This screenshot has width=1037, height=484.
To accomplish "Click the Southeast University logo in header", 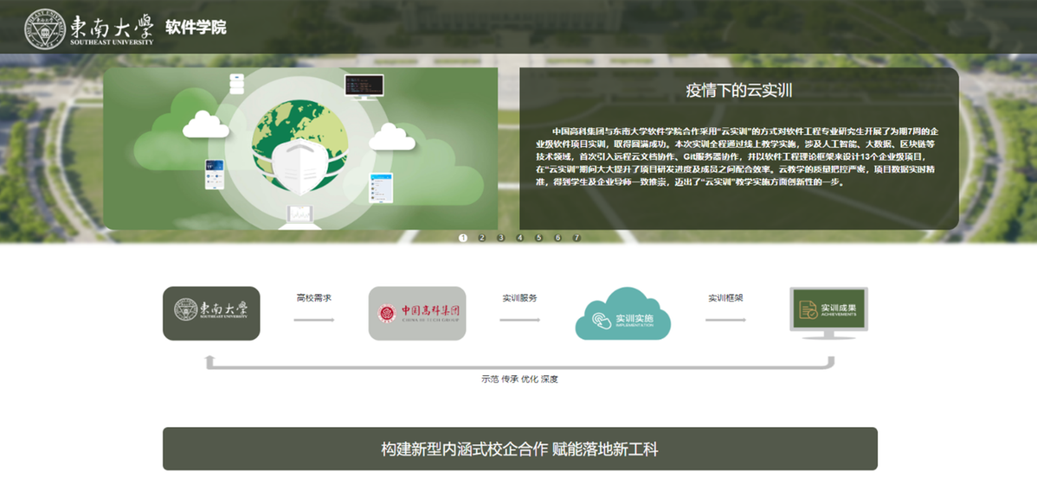I will (x=88, y=28).
